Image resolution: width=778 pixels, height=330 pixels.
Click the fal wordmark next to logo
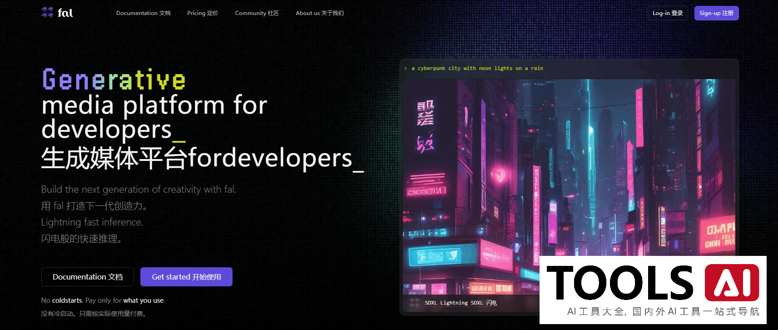pyautogui.click(x=65, y=13)
